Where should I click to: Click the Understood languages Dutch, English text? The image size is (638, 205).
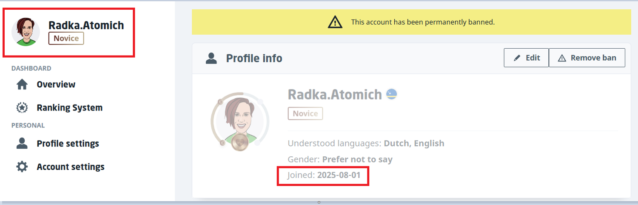click(413, 143)
